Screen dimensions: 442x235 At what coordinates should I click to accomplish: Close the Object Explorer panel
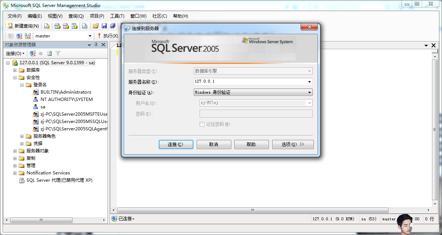click(104, 45)
